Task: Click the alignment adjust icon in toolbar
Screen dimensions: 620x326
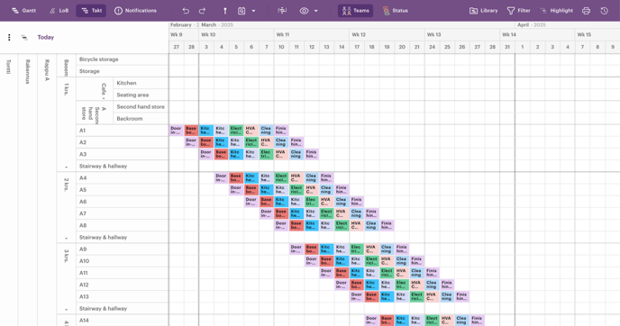Action: [x=282, y=11]
